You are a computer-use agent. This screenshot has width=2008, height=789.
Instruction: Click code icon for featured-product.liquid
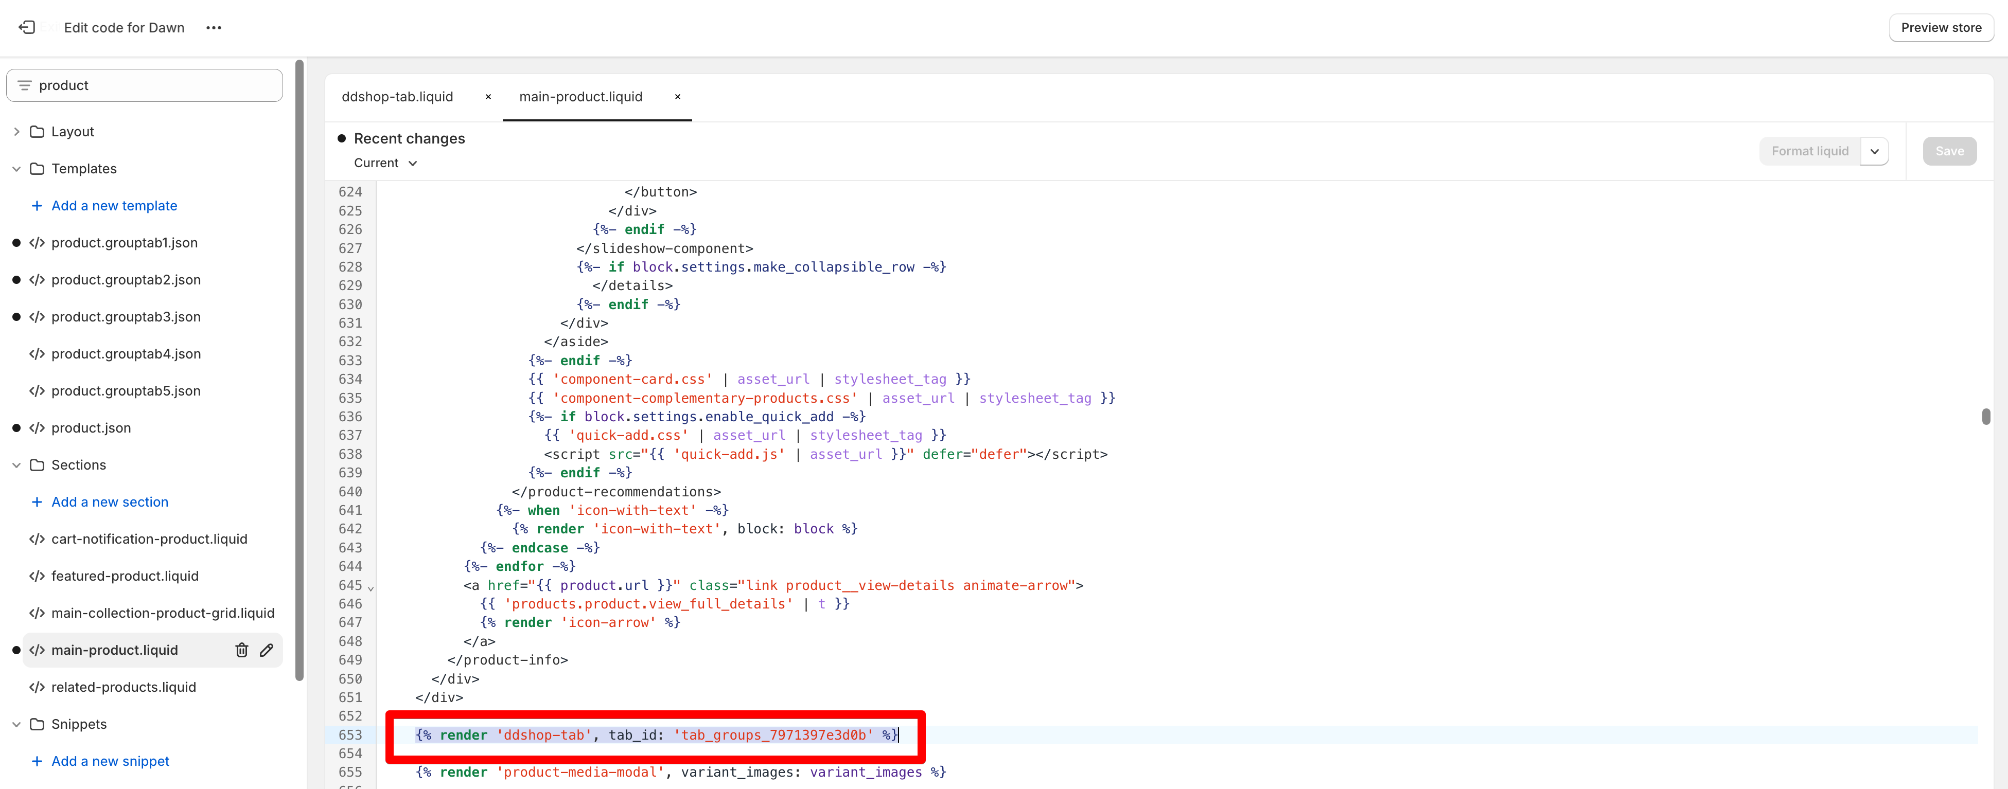tap(37, 577)
